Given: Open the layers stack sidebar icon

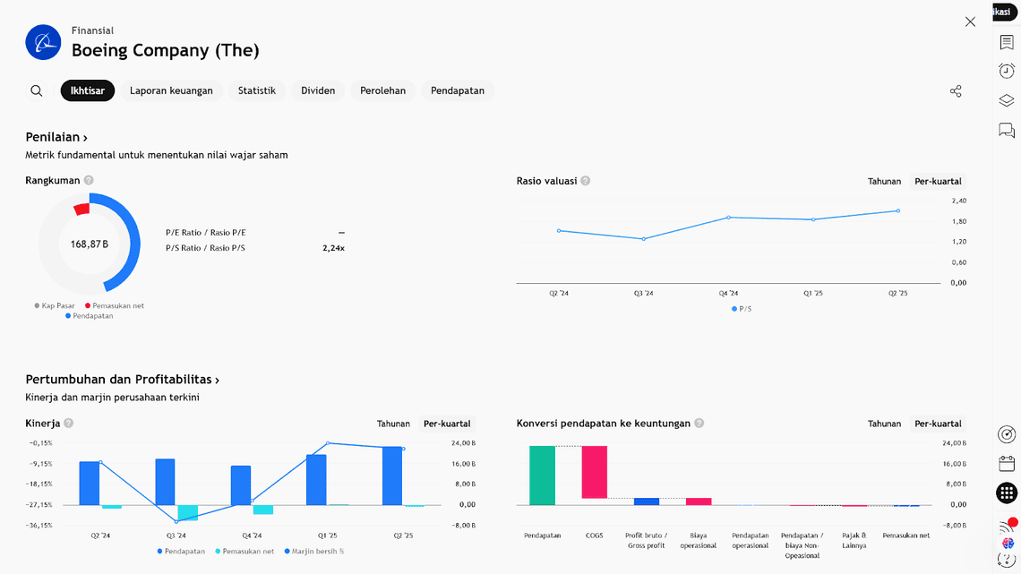Looking at the screenshot, I should 1007,100.
